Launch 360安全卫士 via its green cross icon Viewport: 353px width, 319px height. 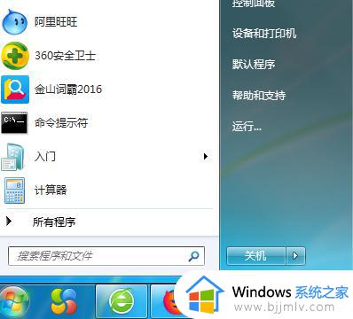15,56
